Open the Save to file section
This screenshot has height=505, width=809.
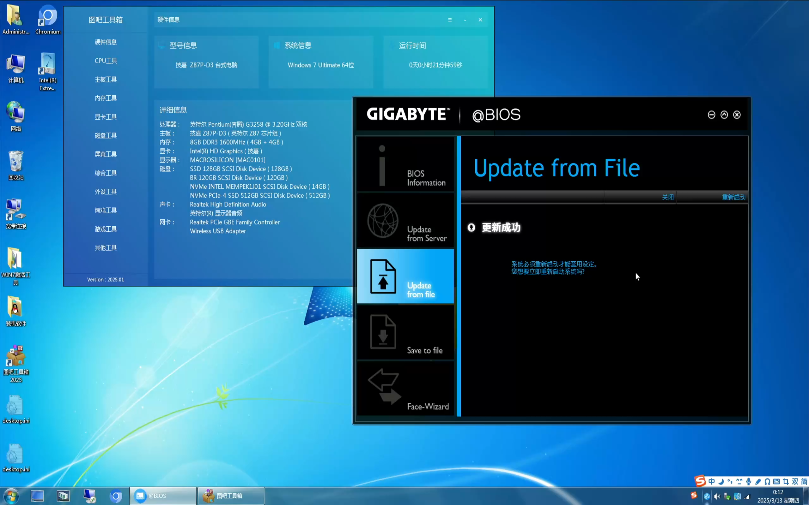click(x=405, y=333)
